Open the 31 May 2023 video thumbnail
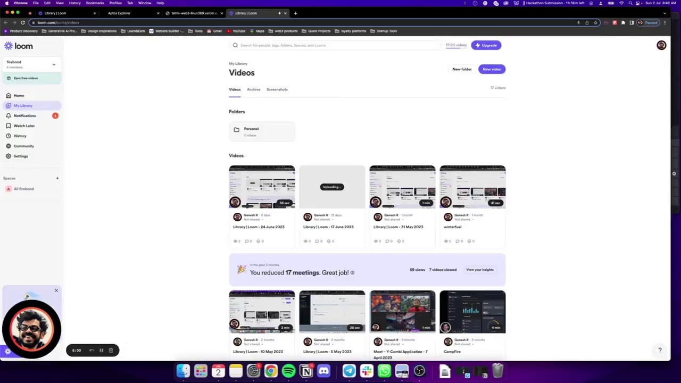Screen dimensions: 681x383 (402, 187)
